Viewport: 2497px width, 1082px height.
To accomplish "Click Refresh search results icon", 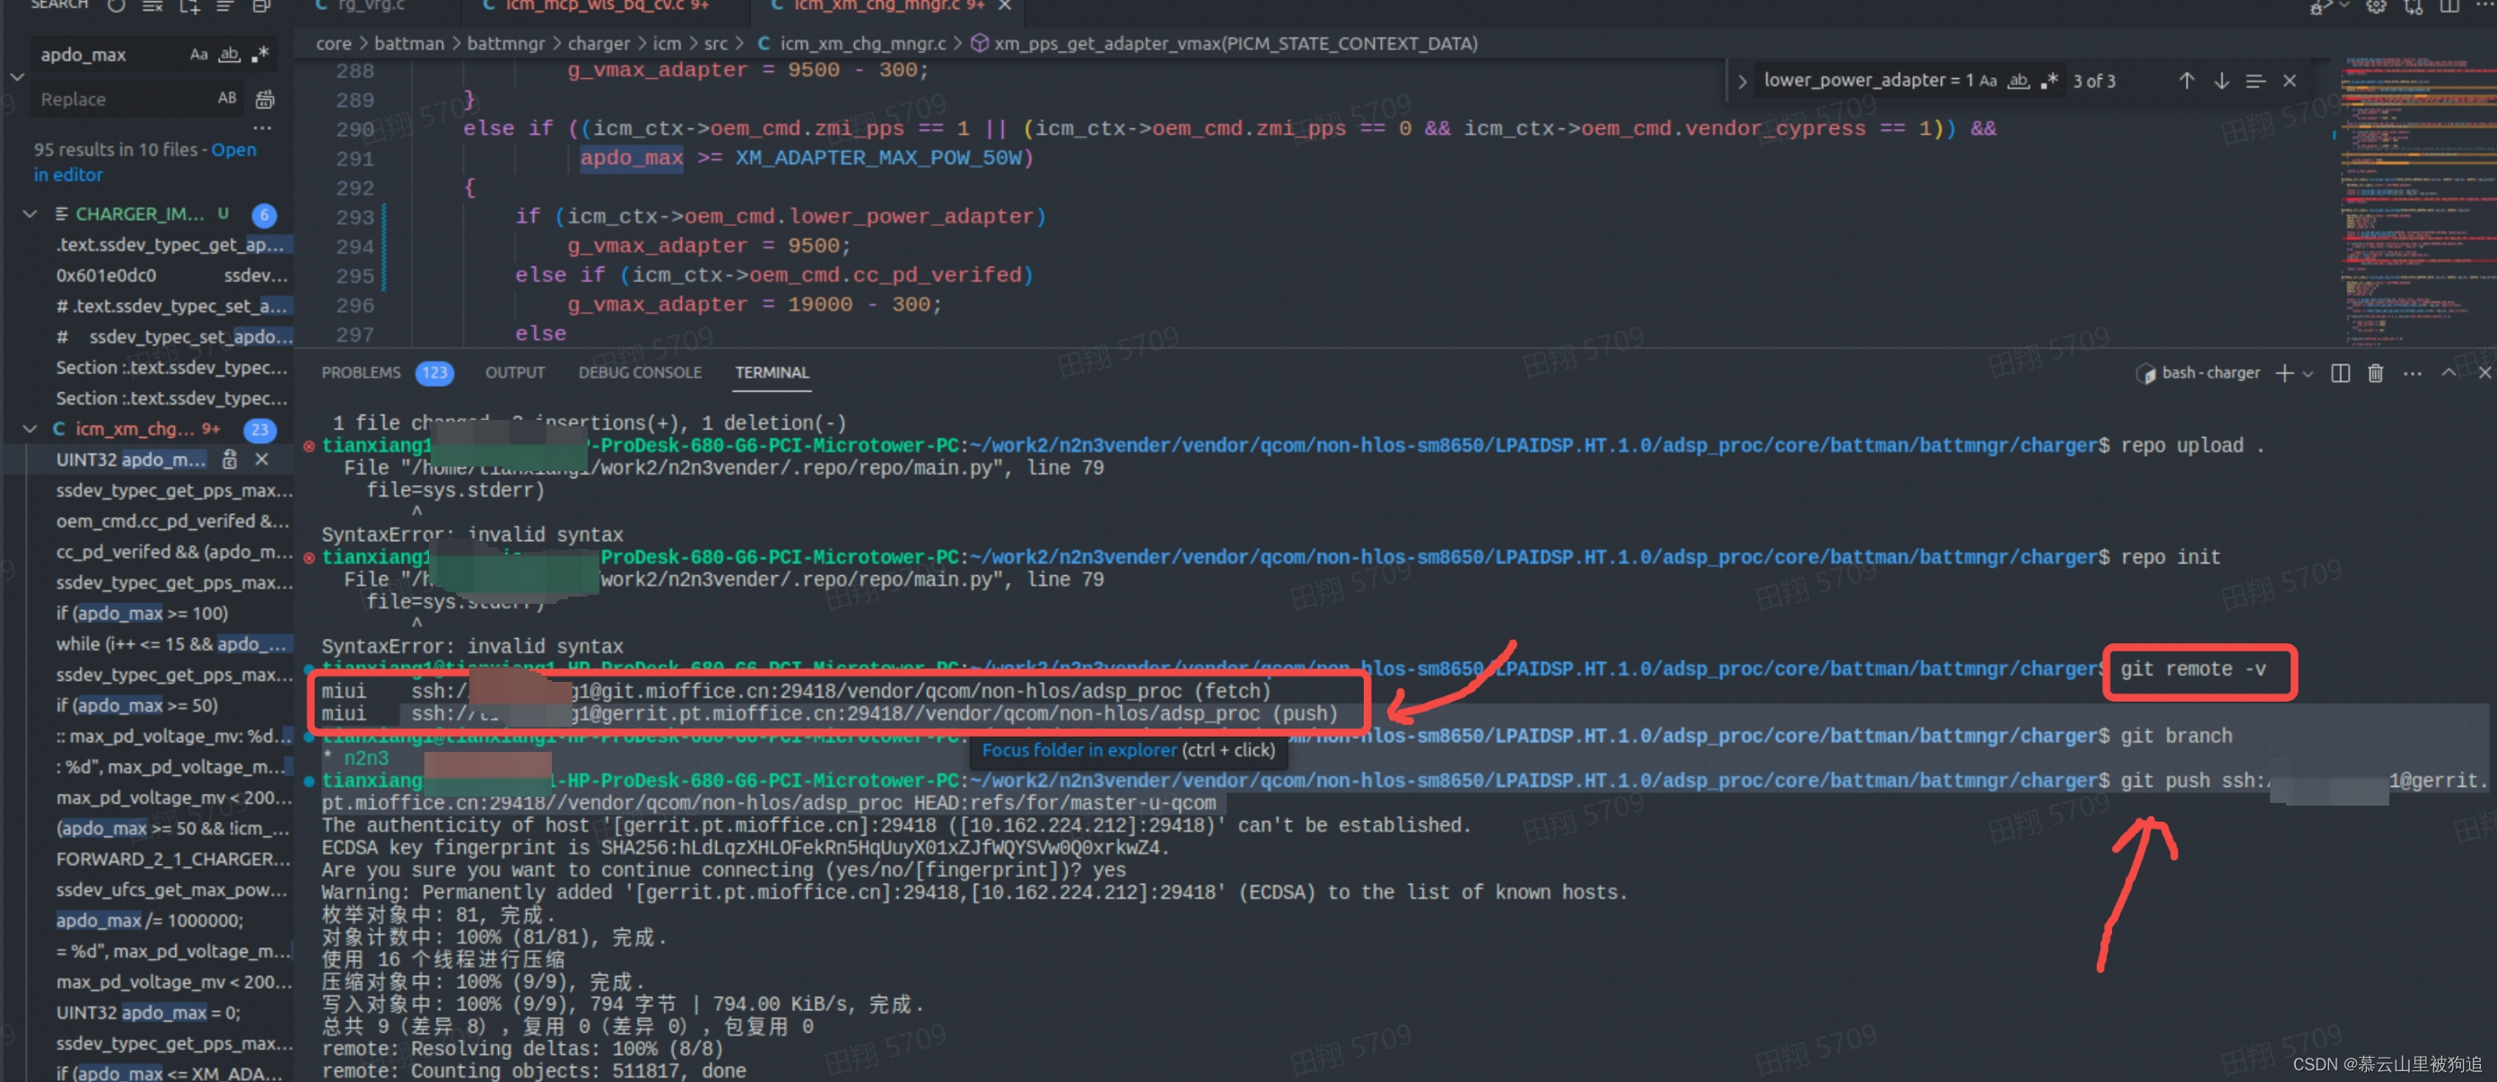I will click(117, 5).
